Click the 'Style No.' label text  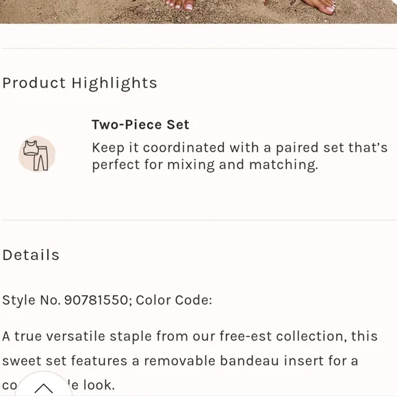click(x=31, y=300)
